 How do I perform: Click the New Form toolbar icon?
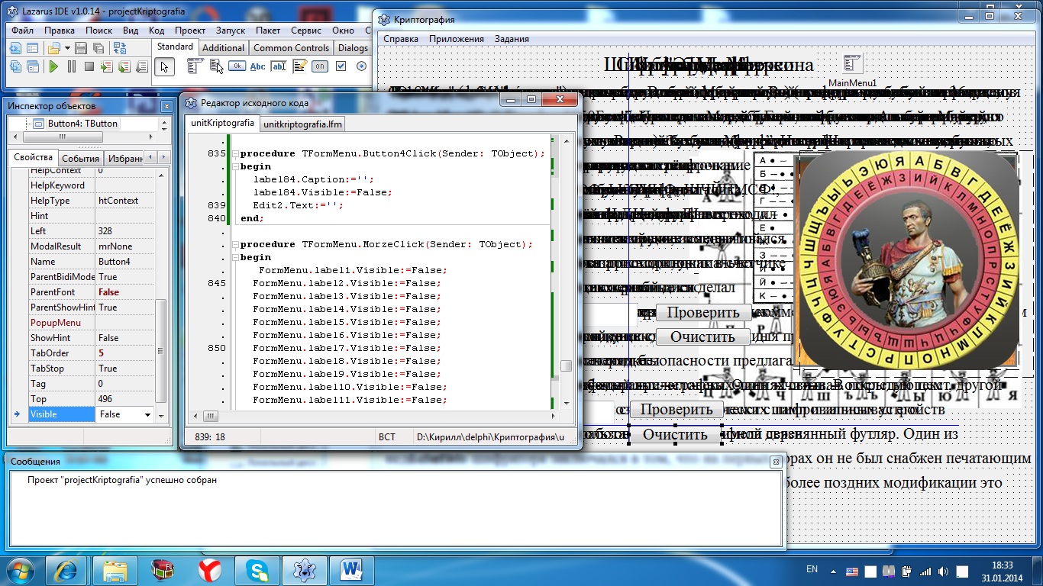tap(32, 48)
